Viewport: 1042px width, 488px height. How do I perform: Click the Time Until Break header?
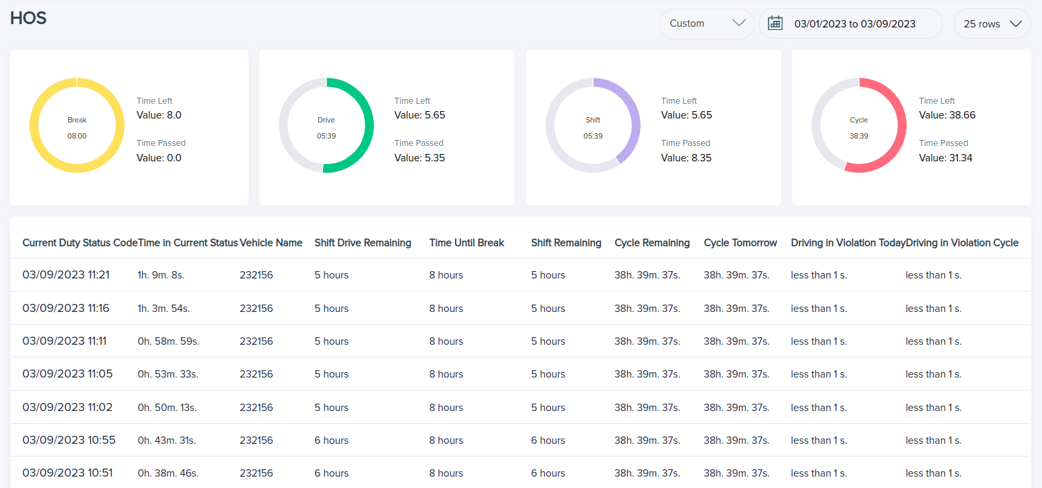(466, 243)
